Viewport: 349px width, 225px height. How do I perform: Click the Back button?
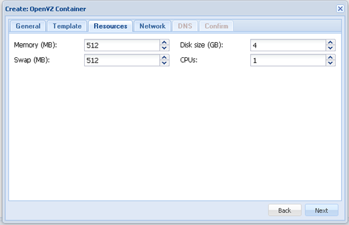[285, 210]
